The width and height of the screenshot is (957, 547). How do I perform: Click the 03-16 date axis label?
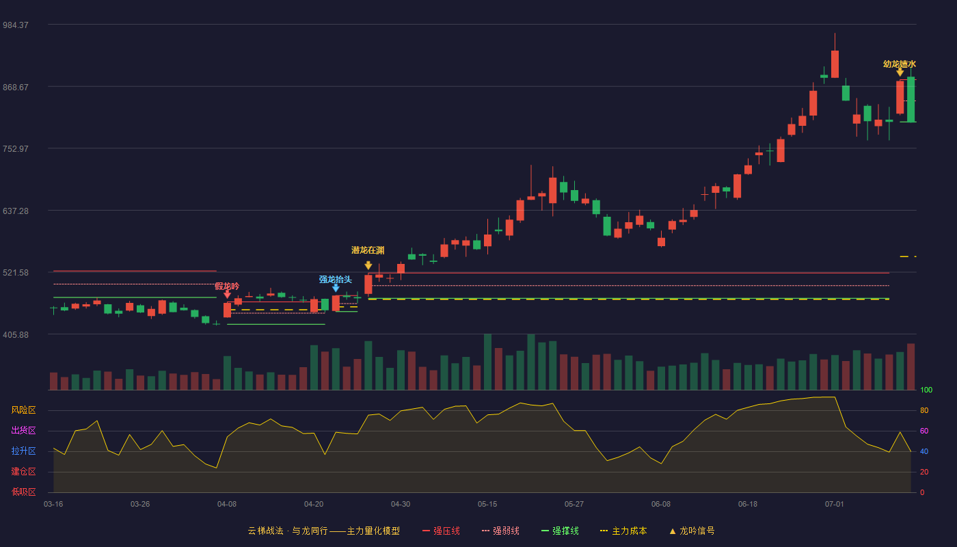click(53, 504)
